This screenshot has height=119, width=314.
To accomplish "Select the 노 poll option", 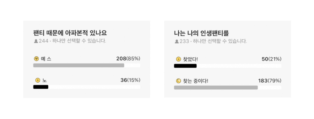I will (87, 83).
